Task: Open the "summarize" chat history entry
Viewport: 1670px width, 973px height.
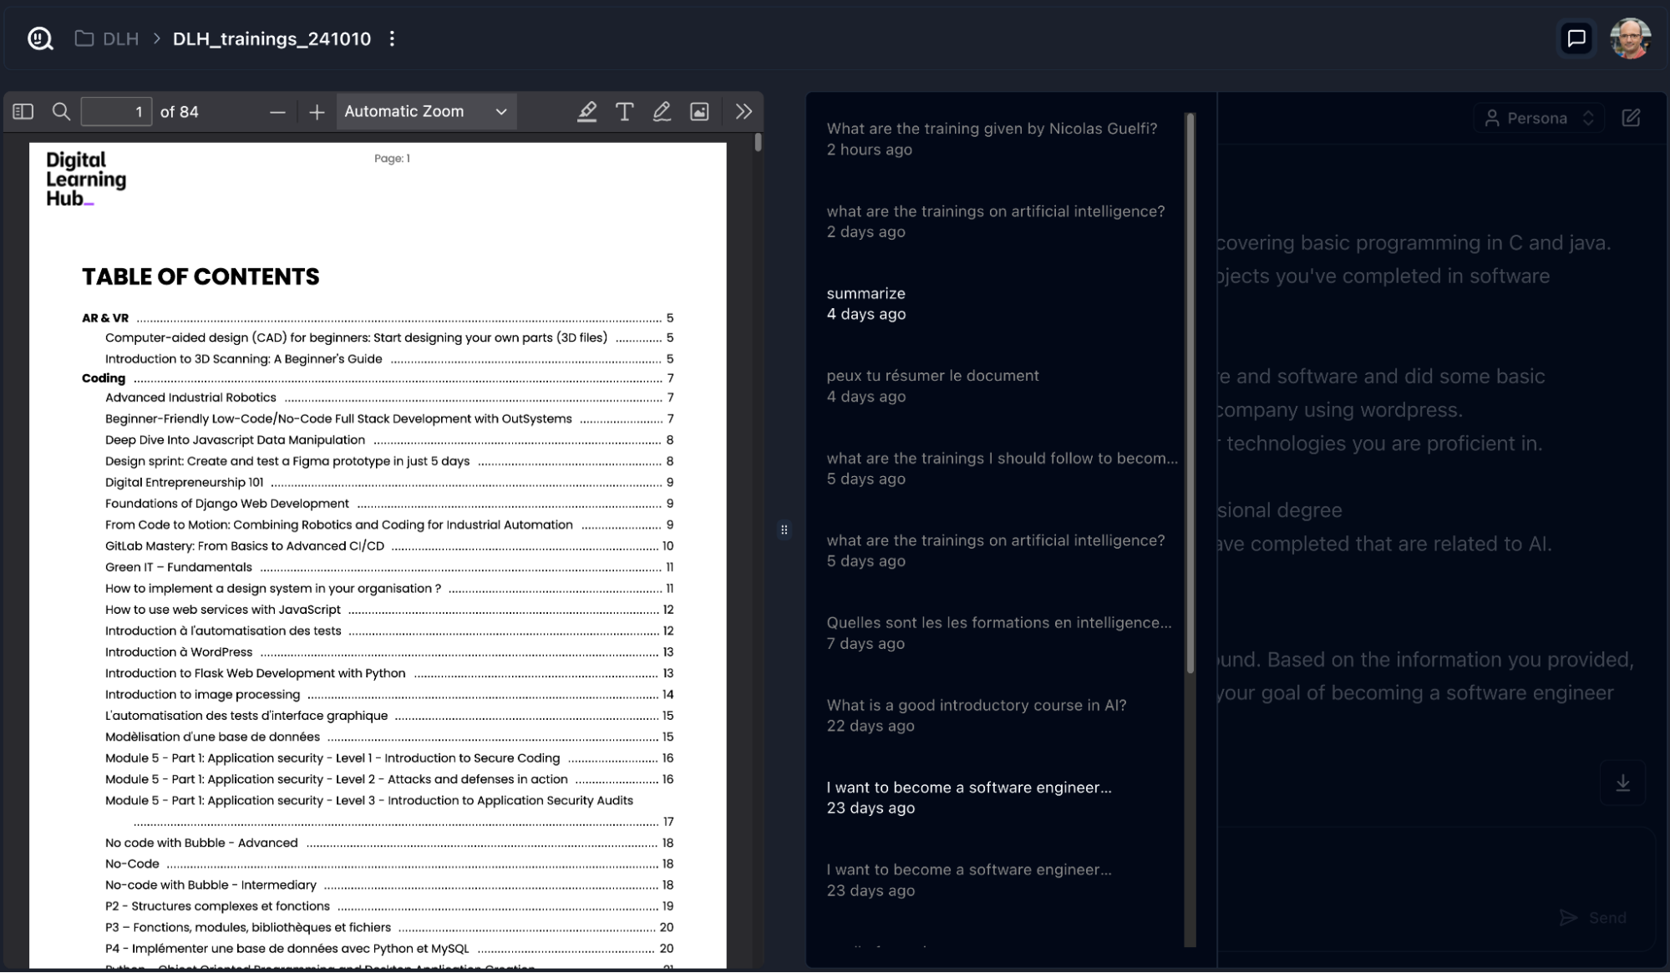Action: point(866,303)
